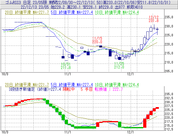178x136 pixels.
Task: Click the 'ゴムRSS3 日足 23/05限' title text
Action: pyautogui.click(x=26, y=3)
